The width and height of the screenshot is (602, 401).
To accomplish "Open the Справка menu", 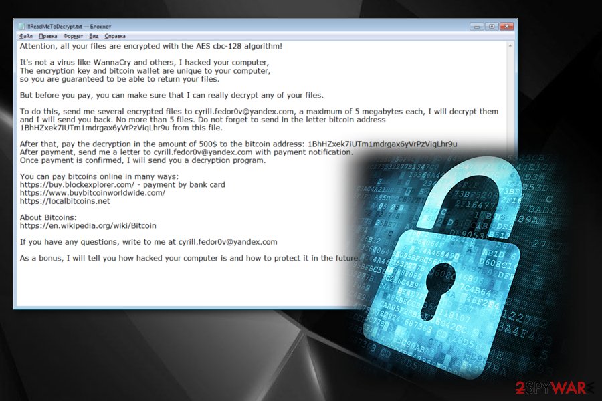I will 115,36.
